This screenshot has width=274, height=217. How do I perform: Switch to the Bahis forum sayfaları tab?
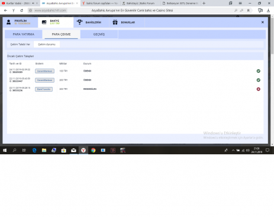click(100, 3)
